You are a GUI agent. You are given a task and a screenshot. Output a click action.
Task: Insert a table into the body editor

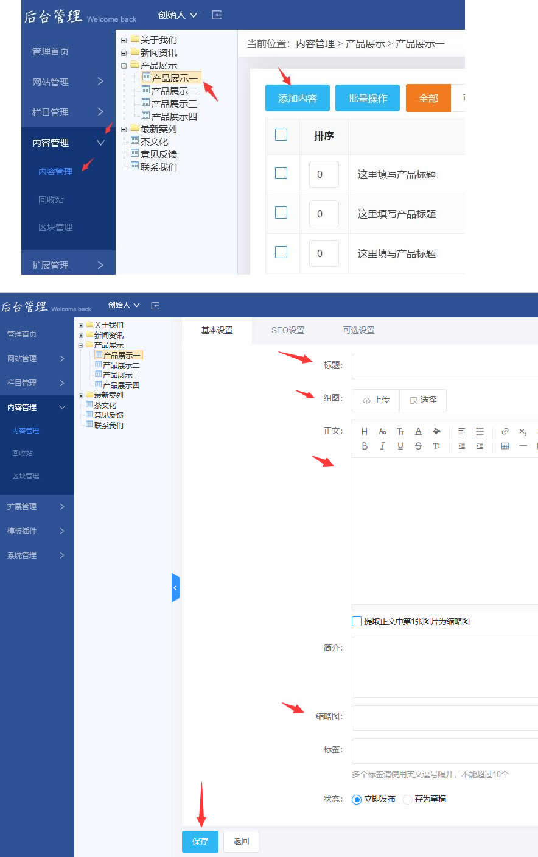click(505, 446)
